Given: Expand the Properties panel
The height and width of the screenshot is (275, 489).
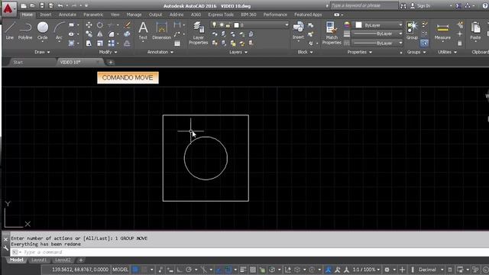Looking at the screenshot, I should tap(360, 52).
